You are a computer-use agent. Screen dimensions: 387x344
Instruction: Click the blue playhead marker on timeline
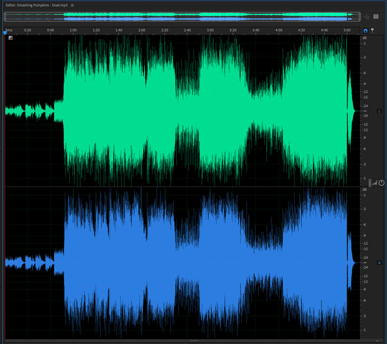point(5,32)
